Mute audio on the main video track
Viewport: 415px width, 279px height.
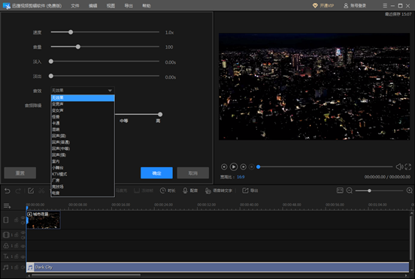tap(23, 223)
